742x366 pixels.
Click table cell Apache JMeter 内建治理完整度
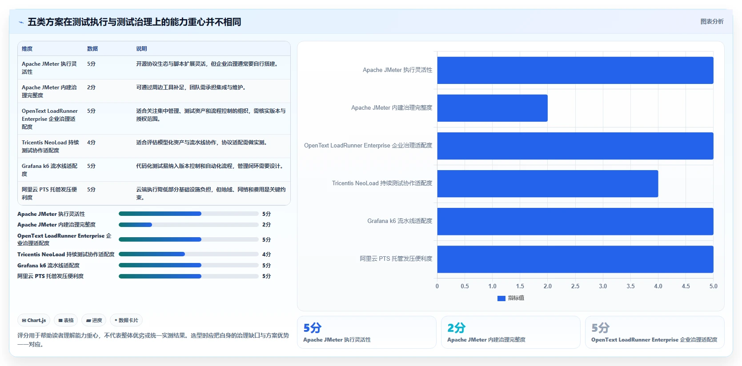pyautogui.click(x=50, y=91)
